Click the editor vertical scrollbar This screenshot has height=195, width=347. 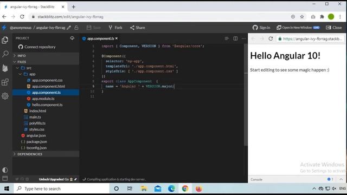[x=246, y=95]
